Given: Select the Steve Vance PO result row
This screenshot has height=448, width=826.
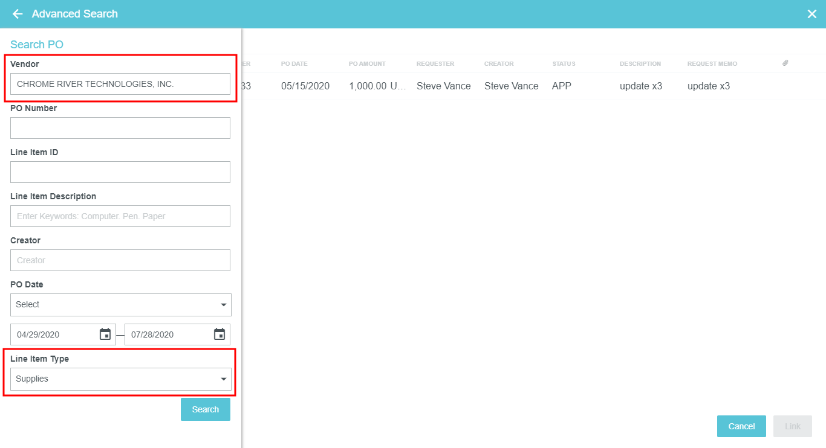Looking at the screenshot, I should click(x=444, y=86).
